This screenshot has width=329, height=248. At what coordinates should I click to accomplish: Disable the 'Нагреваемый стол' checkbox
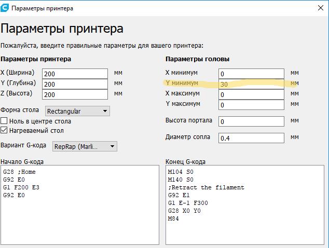tap(4, 130)
